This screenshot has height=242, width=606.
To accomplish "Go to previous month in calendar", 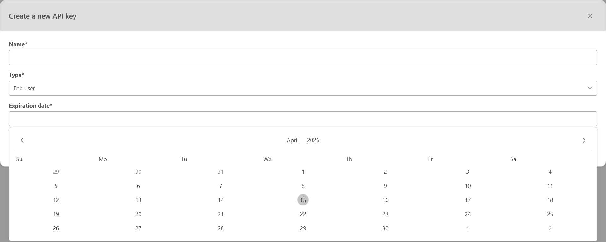I will (22, 140).
